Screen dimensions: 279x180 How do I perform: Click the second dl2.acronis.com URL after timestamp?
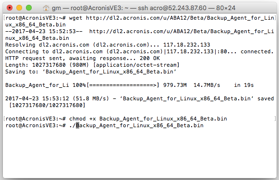(x=182, y=31)
